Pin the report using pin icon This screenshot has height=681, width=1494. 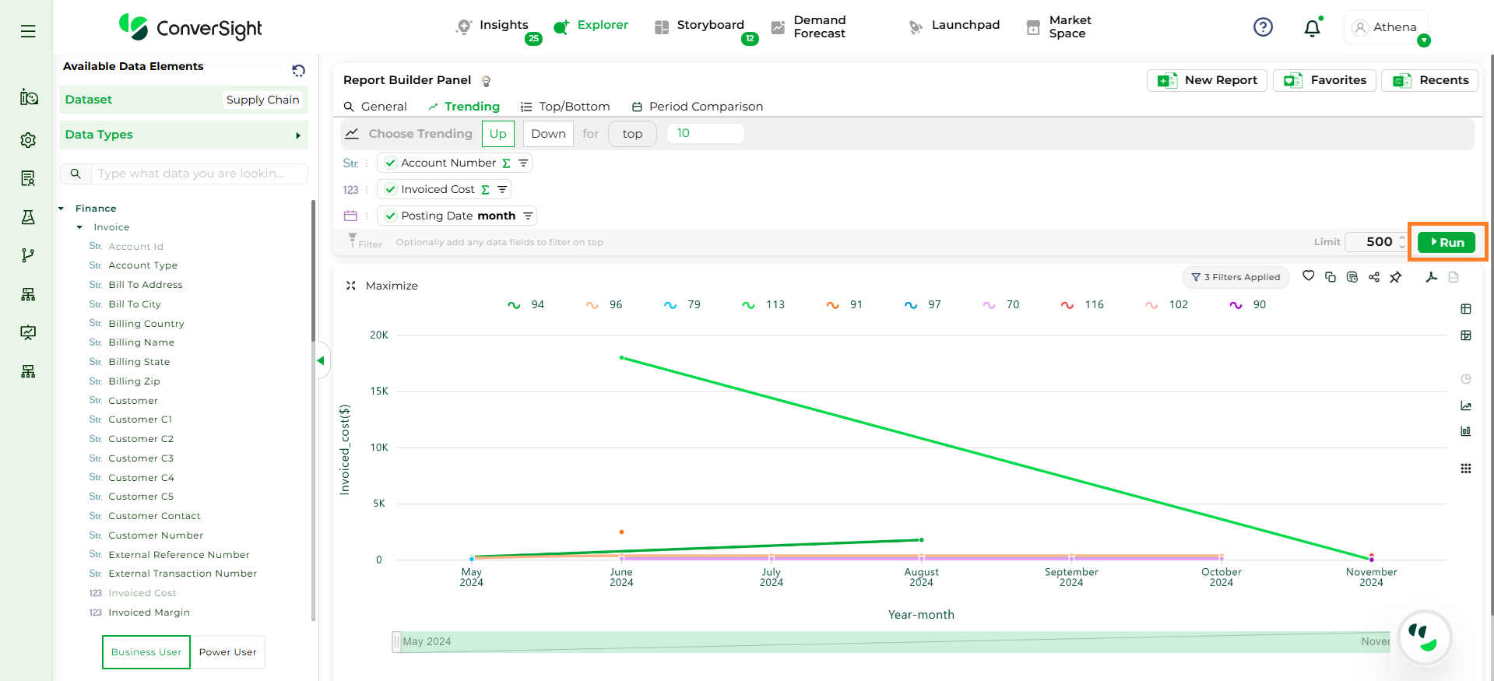point(1396,277)
